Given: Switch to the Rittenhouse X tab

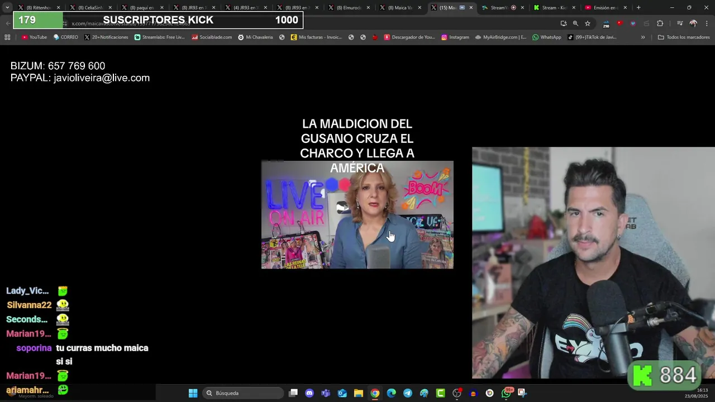Looking at the screenshot, I should click(x=38, y=8).
